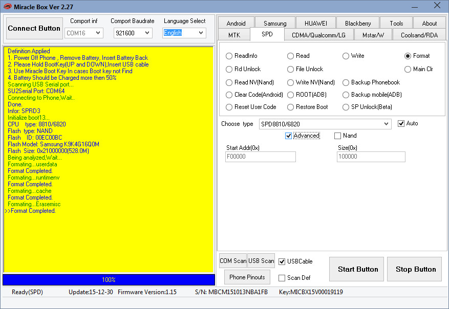The height and width of the screenshot is (309, 449).
Task: Switch to the Tools tab
Action: click(x=396, y=23)
